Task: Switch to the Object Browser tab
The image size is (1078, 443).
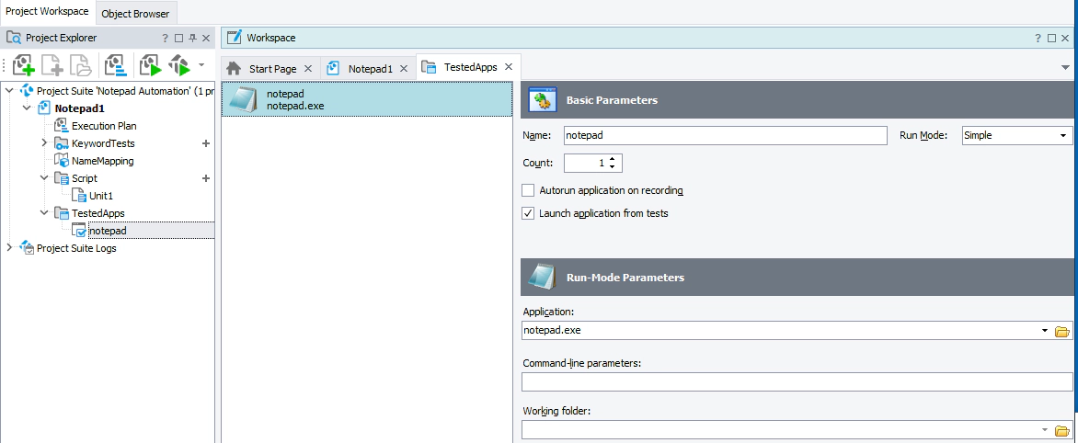Action: point(135,14)
